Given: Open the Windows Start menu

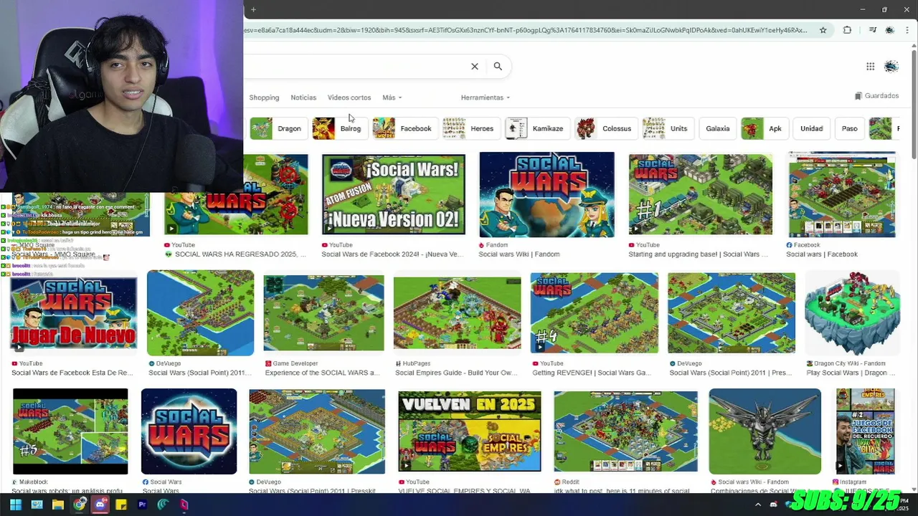Looking at the screenshot, I should point(16,505).
